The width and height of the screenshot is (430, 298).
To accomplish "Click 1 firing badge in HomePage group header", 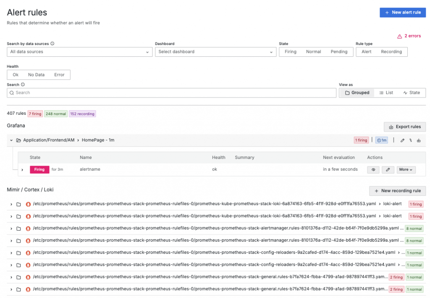I will (x=361, y=140).
